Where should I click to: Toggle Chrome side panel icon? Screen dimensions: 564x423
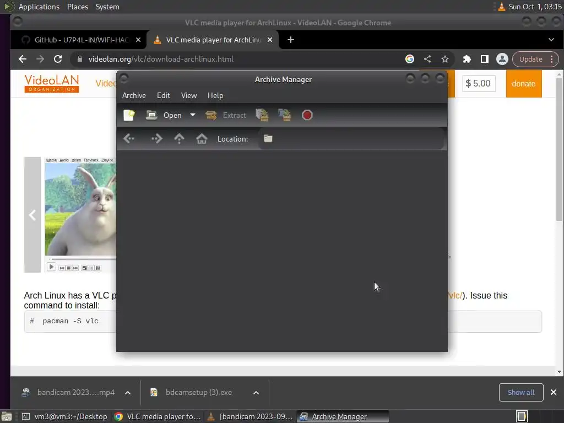(485, 59)
